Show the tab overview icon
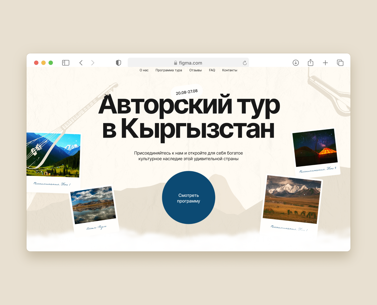Viewport: 377px width, 305px height. click(340, 63)
